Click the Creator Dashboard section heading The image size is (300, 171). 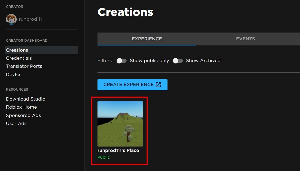click(x=27, y=41)
